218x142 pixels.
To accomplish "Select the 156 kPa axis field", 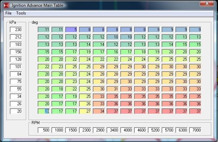I will [16, 52].
